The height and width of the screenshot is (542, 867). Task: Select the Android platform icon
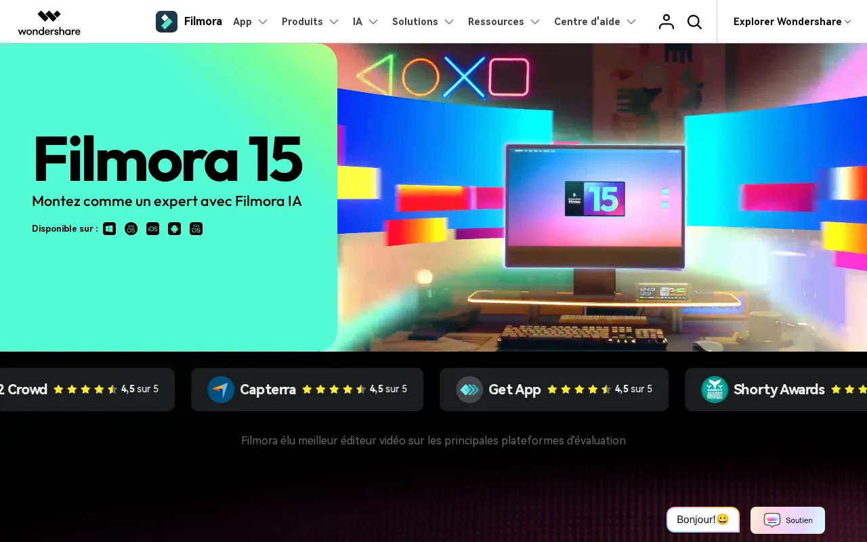tap(175, 229)
